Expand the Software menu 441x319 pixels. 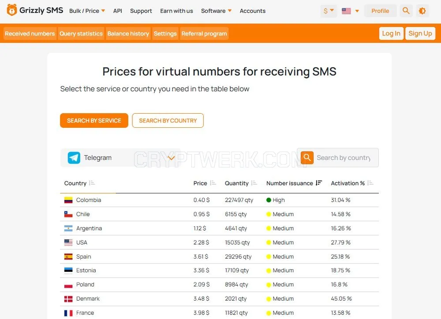(x=216, y=11)
